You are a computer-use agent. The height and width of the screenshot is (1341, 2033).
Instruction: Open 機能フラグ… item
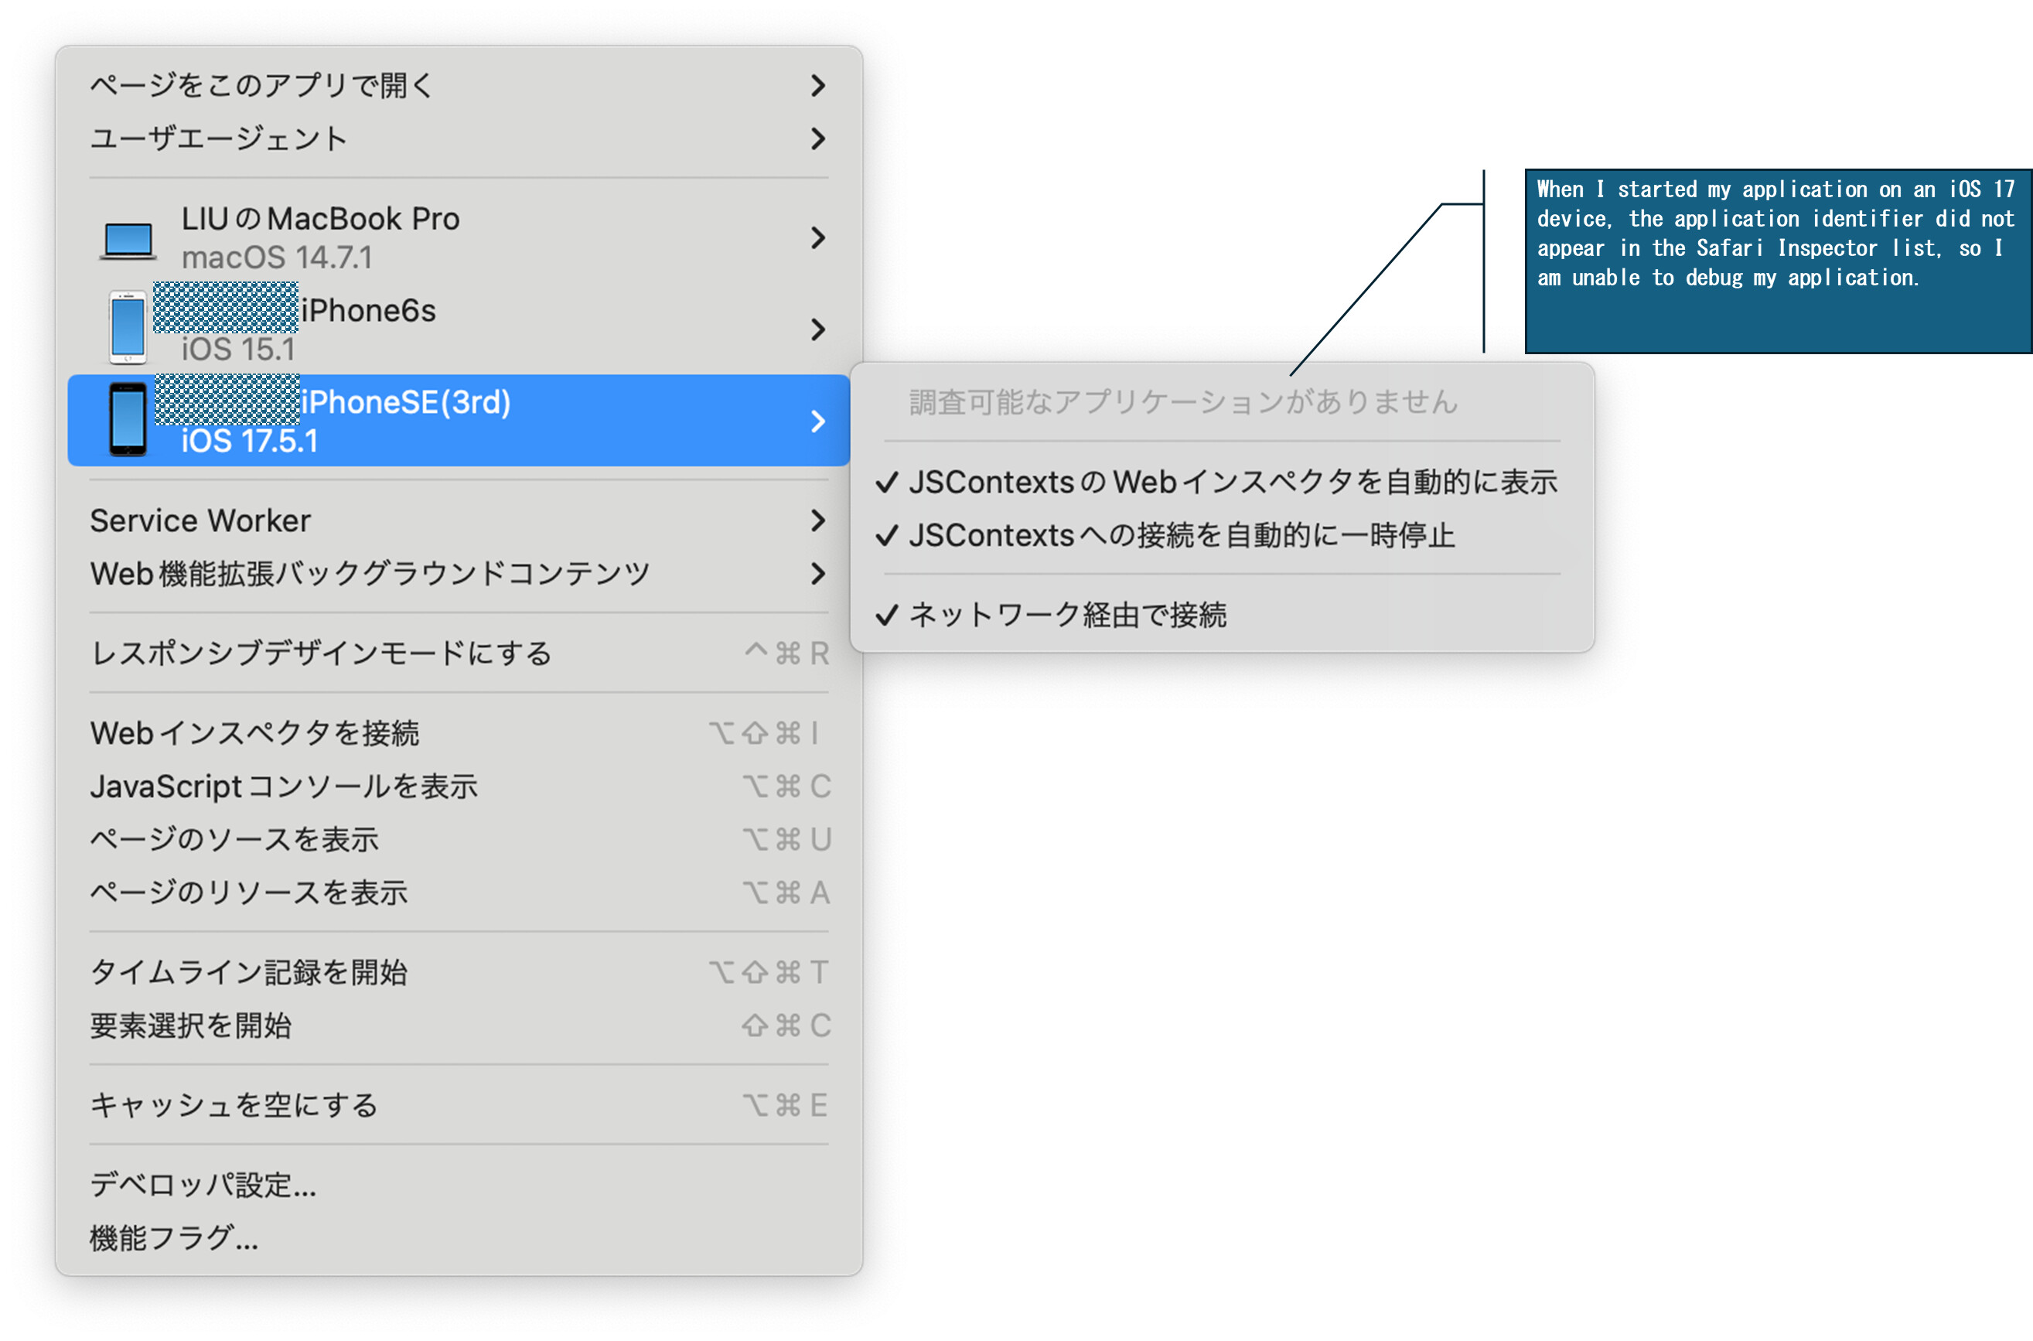(175, 1237)
